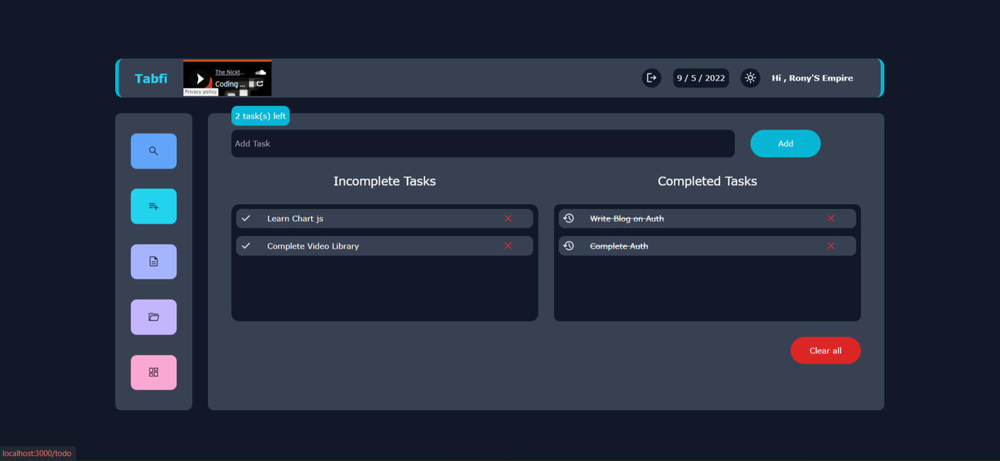Screen dimensions: 1000x461
Task: Open the dashboard grid sidebar icon
Action: tap(153, 372)
